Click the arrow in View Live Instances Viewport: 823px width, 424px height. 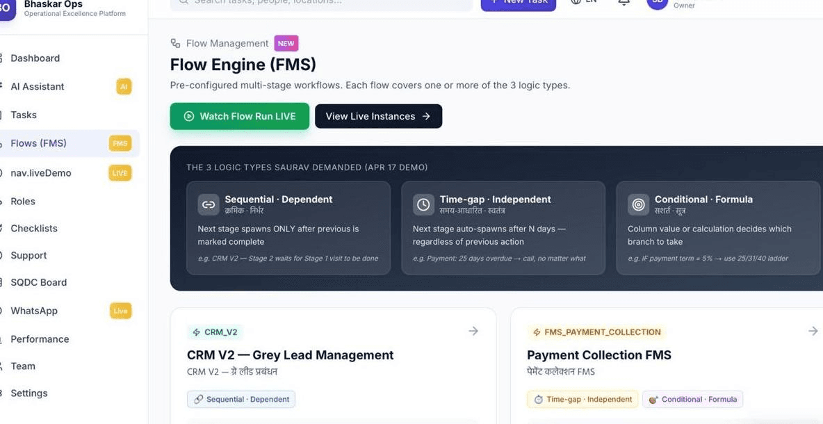(x=426, y=117)
